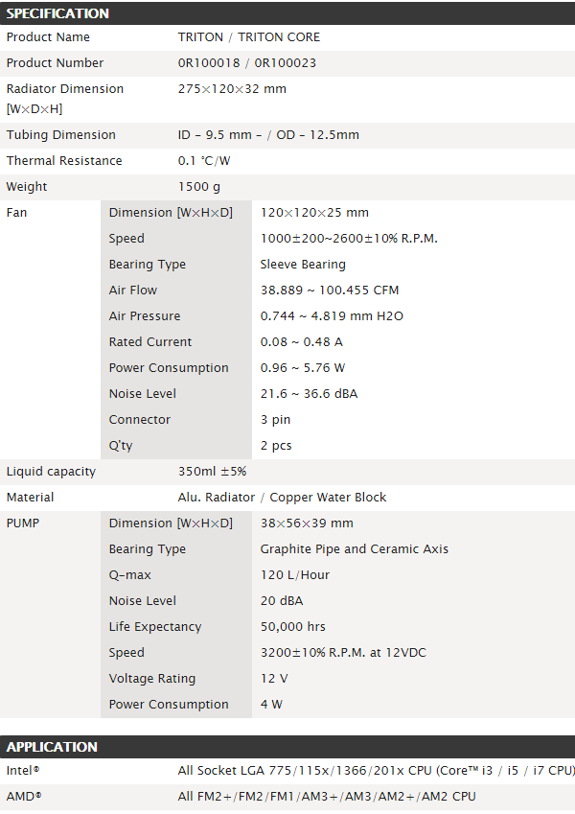The height and width of the screenshot is (814, 575).
Task: Click the 'Air Pressure' label
Action: coord(145,316)
